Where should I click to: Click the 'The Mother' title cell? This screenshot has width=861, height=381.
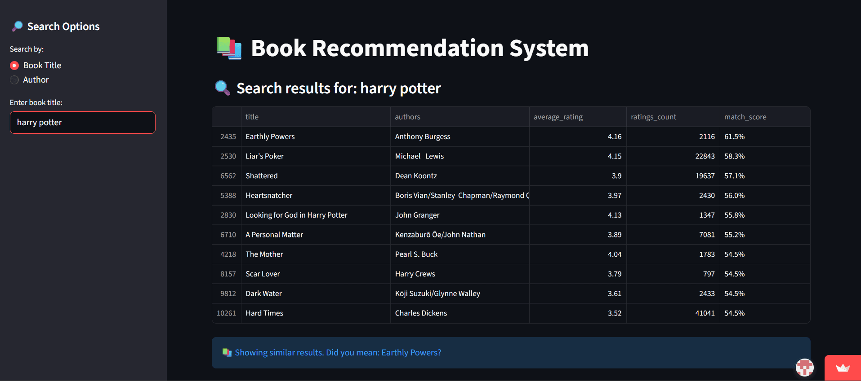(316, 254)
